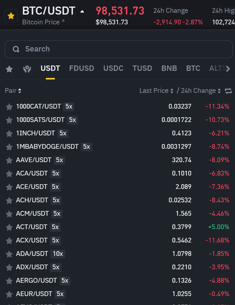
Task: Click the search magnifier icon
Action: [x=16, y=49]
